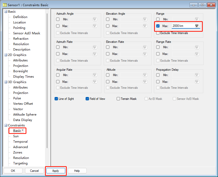Enable the Terrain Mask checkbox
Viewport: 218px width, 177px height.
[x=118, y=99]
